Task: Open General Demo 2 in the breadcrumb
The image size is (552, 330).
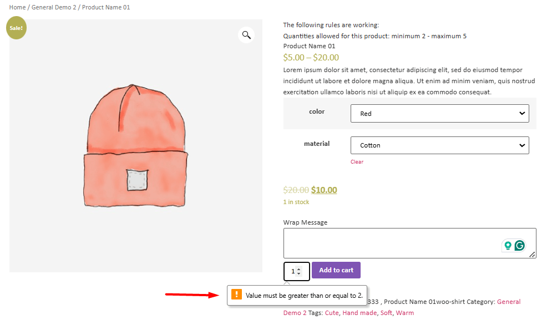Action: [x=54, y=7]
